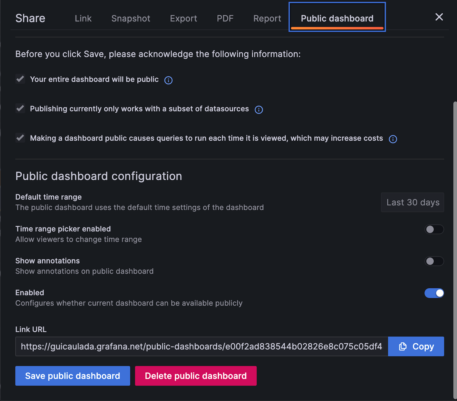Disable the public dashboard Enabled switch

pyautogui.click(x=434, y=293)
